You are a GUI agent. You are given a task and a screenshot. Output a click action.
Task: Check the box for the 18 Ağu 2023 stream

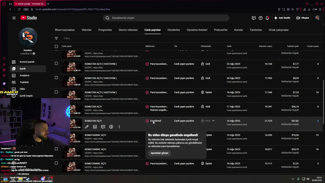coord(56,92)
